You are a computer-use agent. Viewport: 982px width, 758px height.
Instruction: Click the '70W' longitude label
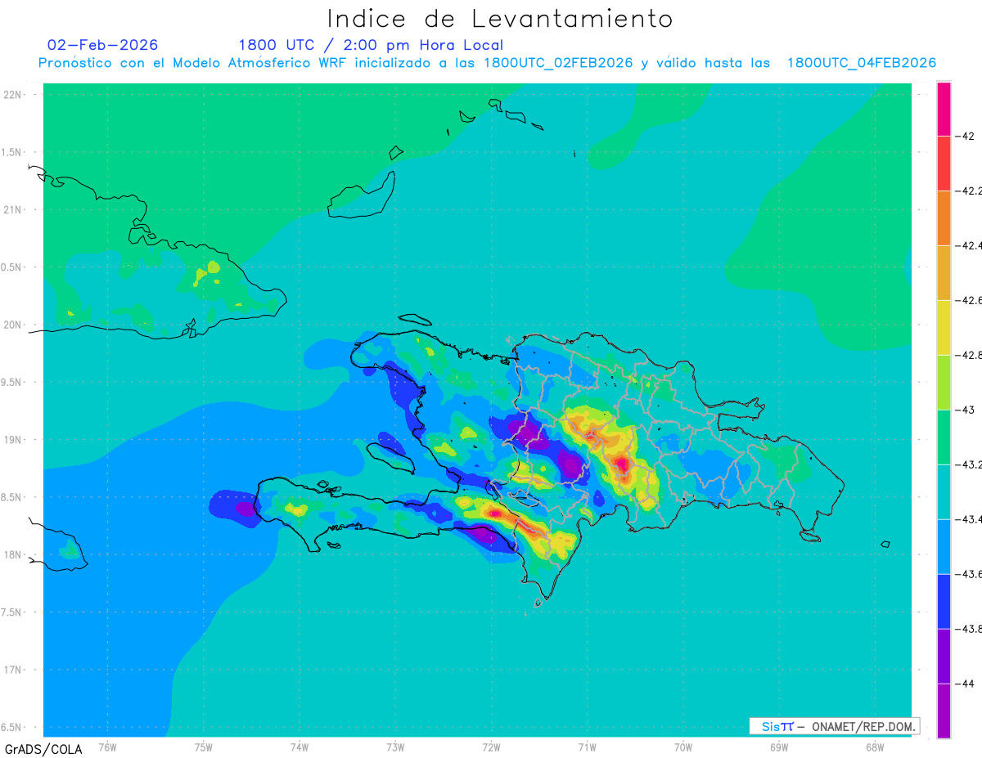[683, 746]
